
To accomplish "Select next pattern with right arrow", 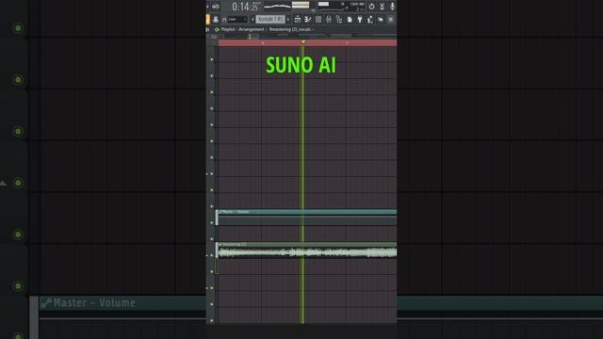I will tap(288, 19).
